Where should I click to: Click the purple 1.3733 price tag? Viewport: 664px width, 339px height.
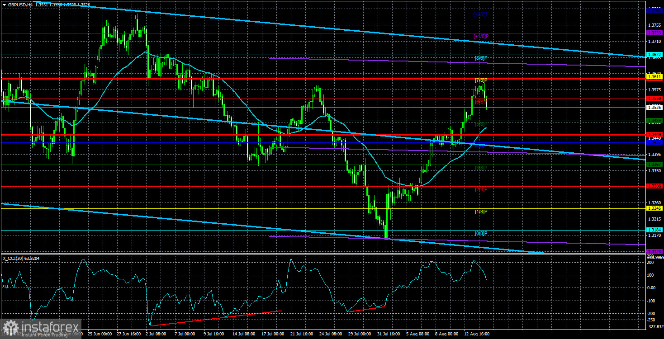pyautogui.click(x=655, y=33)
